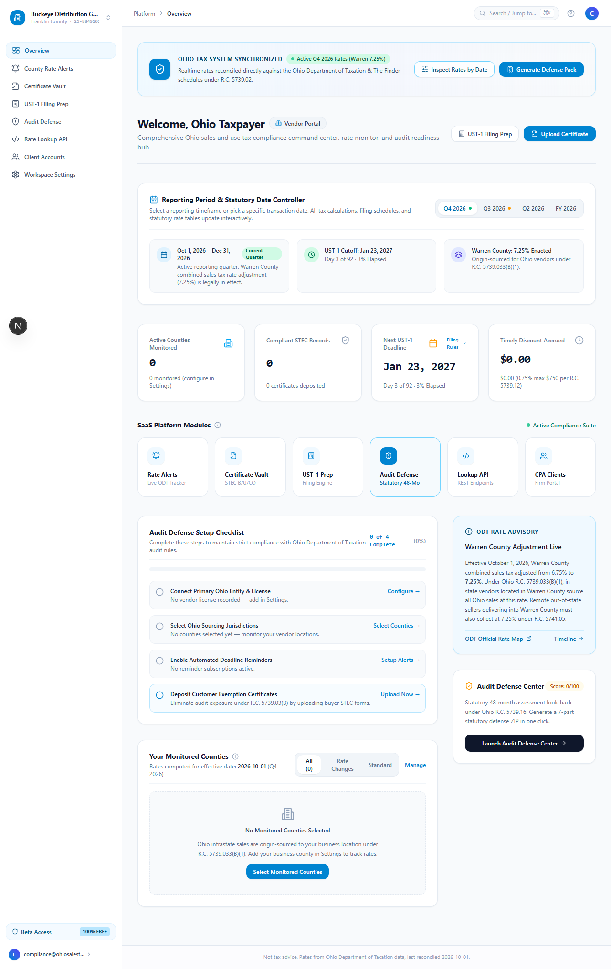This screenshot has height=969, width=611.
Task: Launch Audit Defense Center
Action: (x=524, y=743)
